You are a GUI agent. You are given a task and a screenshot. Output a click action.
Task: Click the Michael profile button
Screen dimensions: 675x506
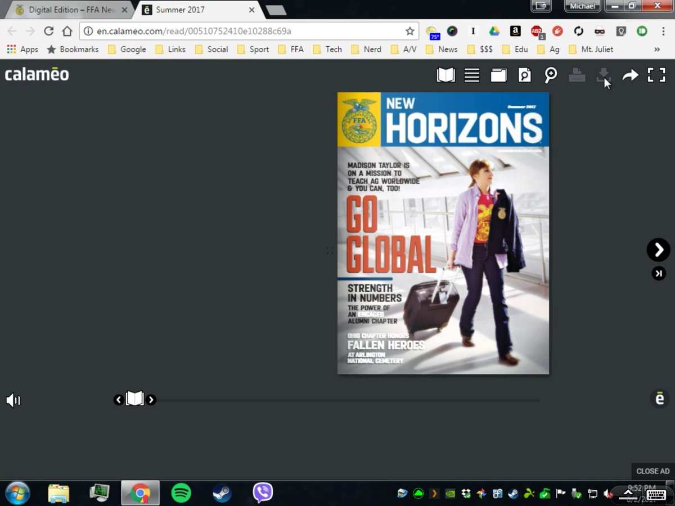click(x=582, y=6)
